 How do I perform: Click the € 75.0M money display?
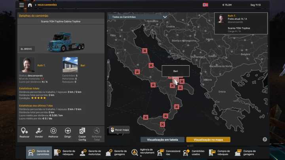(227, 5)
